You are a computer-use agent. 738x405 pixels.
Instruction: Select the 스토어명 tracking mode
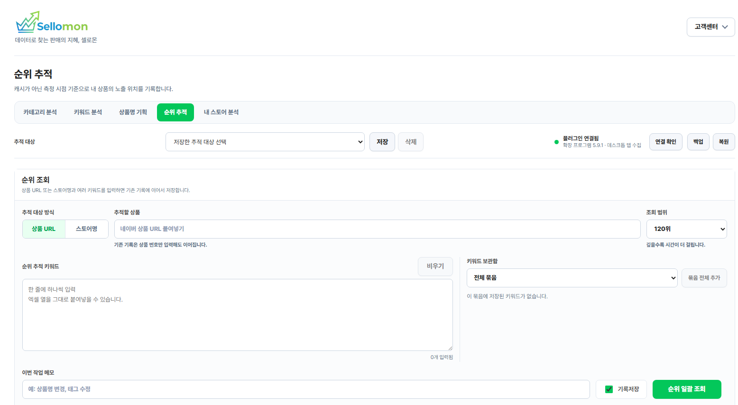(x=87, y=229)
